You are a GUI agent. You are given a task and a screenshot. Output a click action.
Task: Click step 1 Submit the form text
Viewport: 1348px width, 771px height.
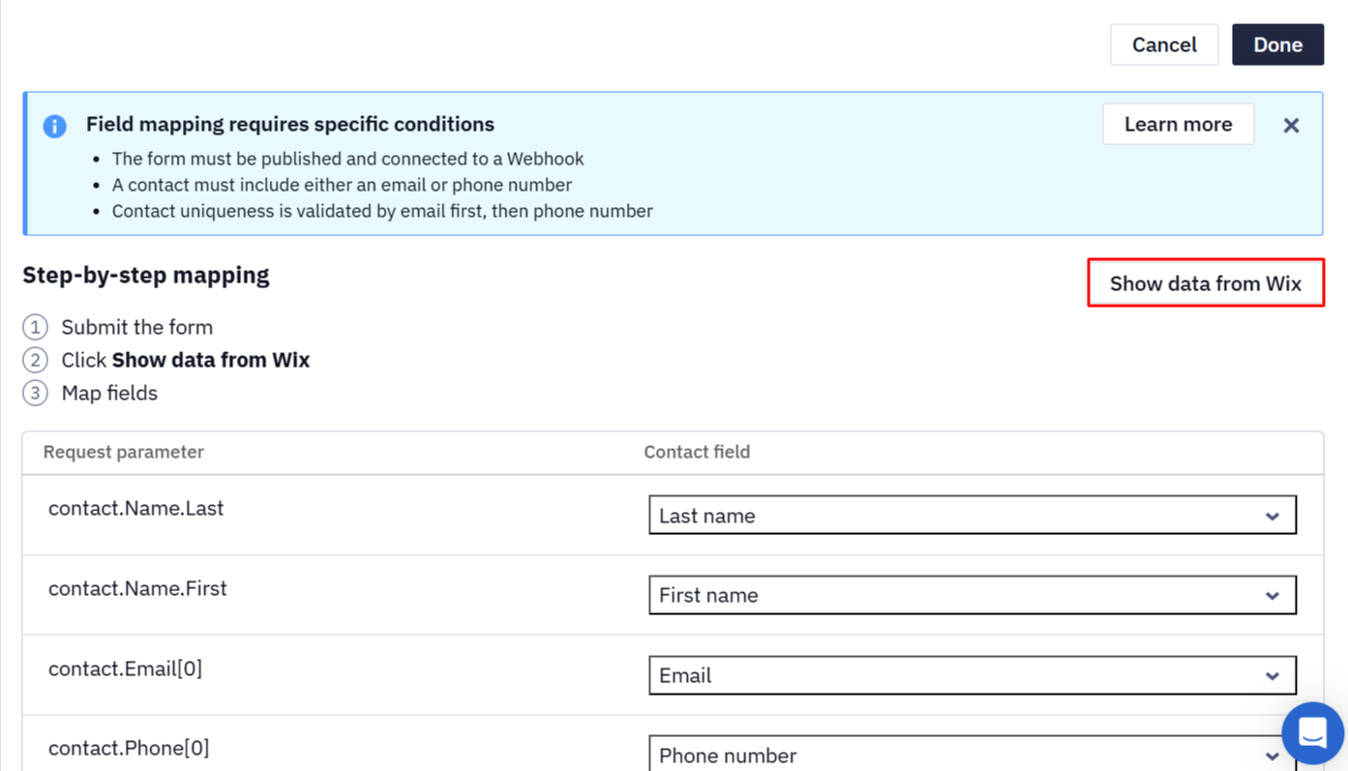137,327
